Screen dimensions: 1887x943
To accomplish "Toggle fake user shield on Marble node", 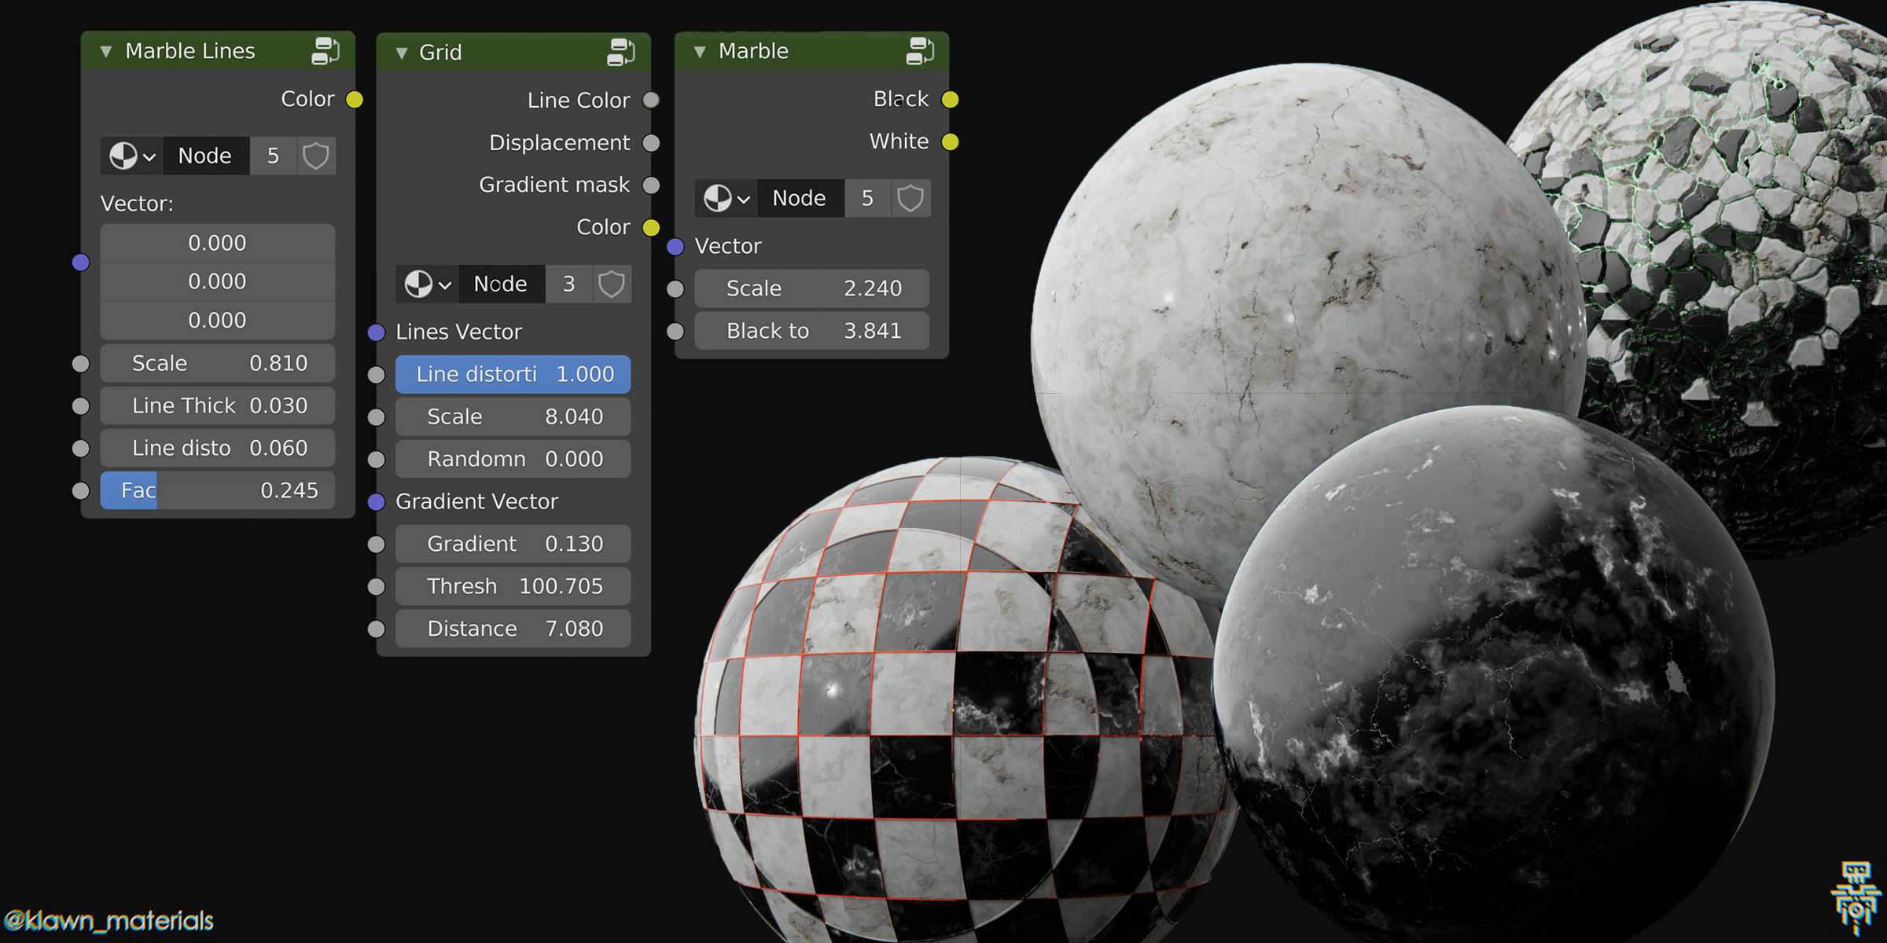I will [x=910, y=198].
